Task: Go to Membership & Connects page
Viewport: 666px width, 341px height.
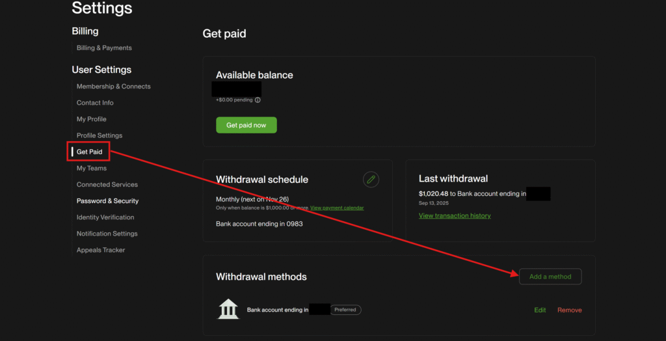Action: coord(113,87)
